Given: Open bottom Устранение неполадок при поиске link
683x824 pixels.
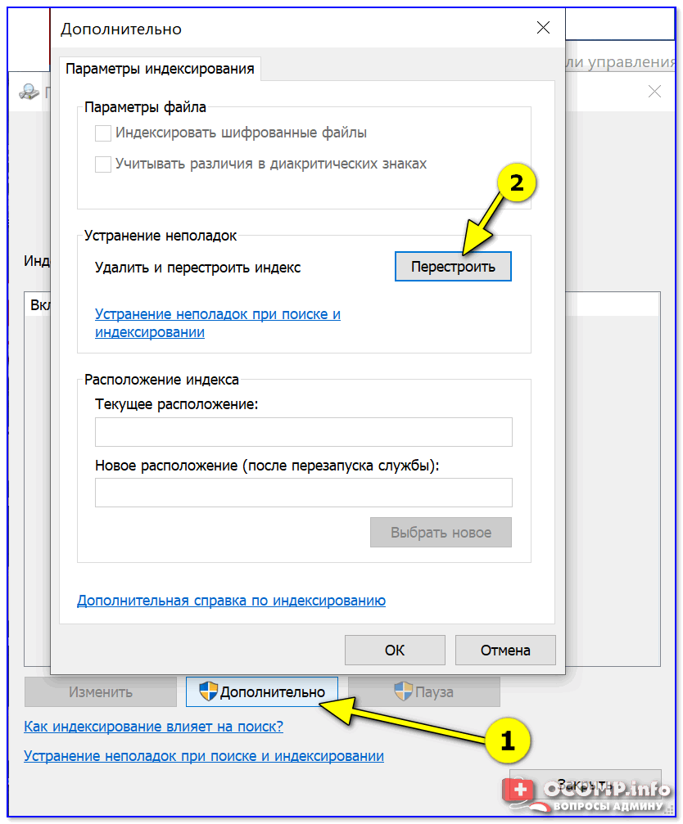Looking at the screenshot, I should point(204,756).
